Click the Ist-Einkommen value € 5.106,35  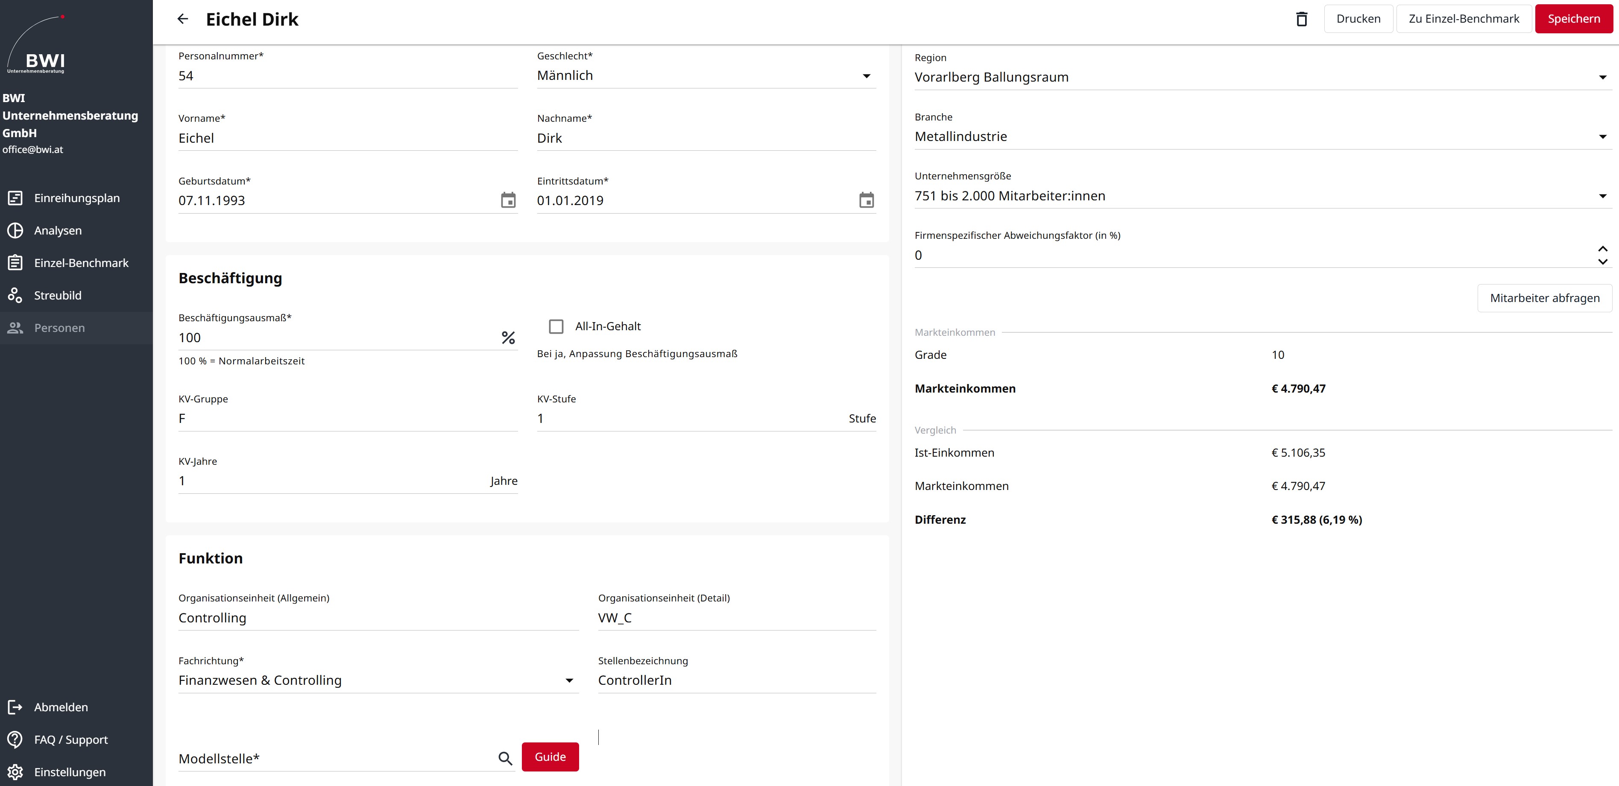click(x=1298, y=453)
